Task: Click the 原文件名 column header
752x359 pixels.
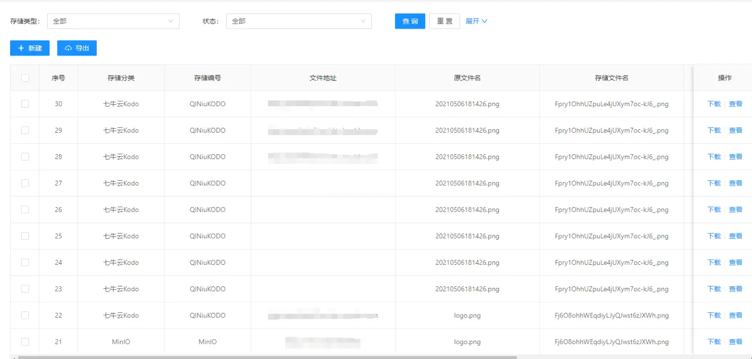Action: 467,78
